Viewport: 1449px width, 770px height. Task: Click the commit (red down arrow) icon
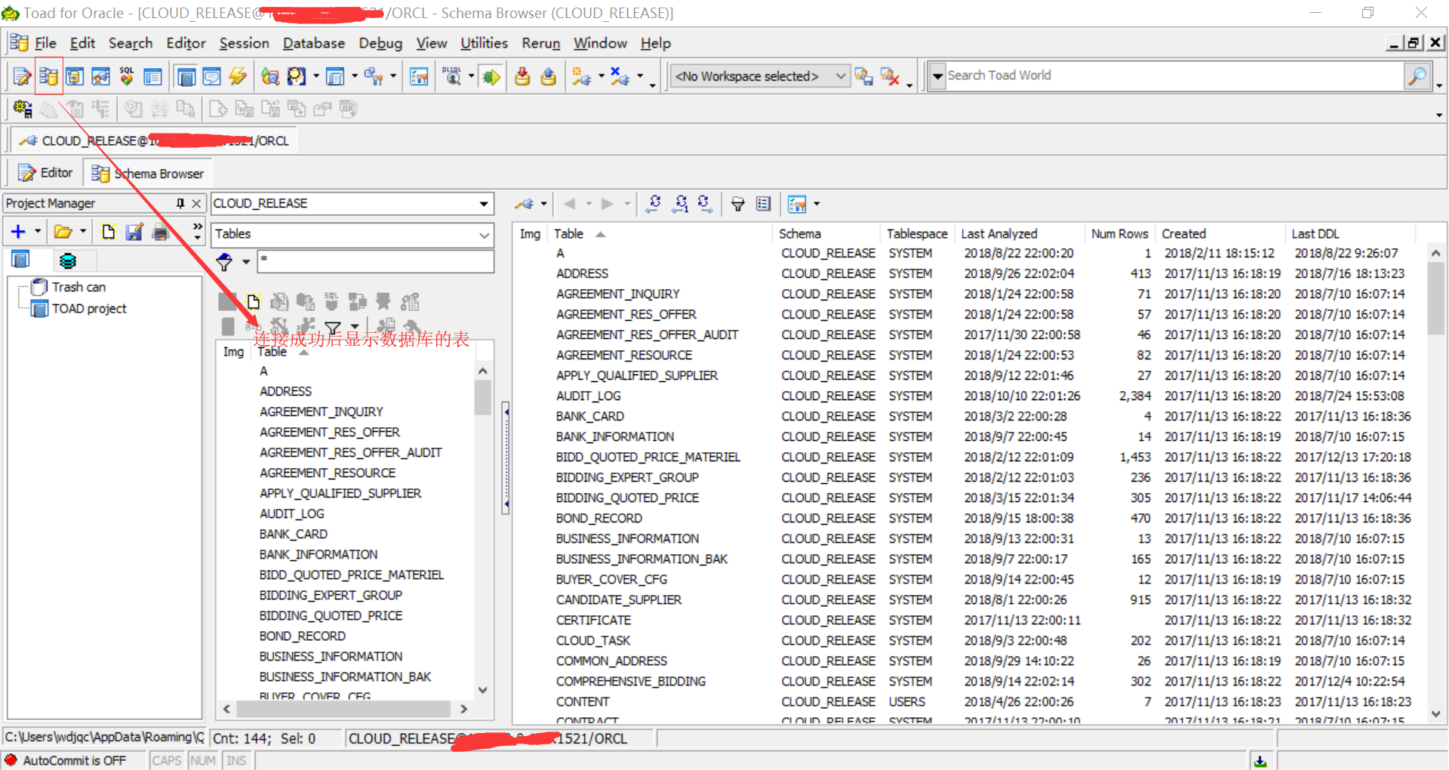click(x=522, y=76)
